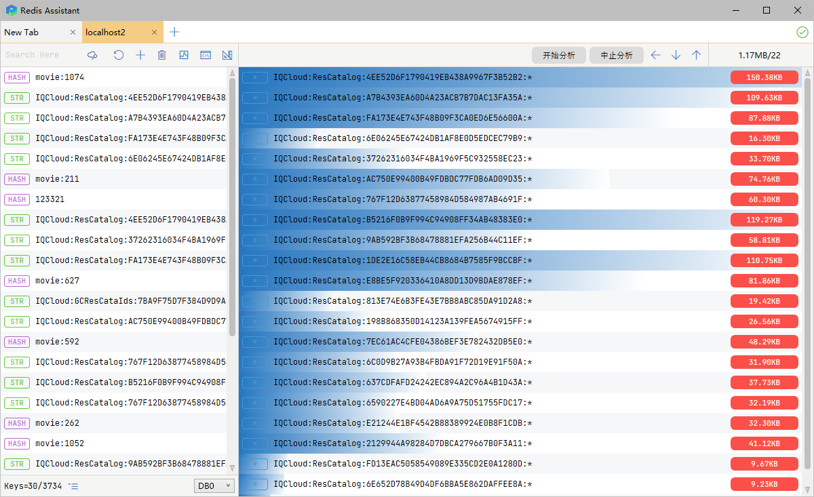Click the 119.27KB size badge
The height and width of the screenshot is (497, 814).
pos(764,220)
